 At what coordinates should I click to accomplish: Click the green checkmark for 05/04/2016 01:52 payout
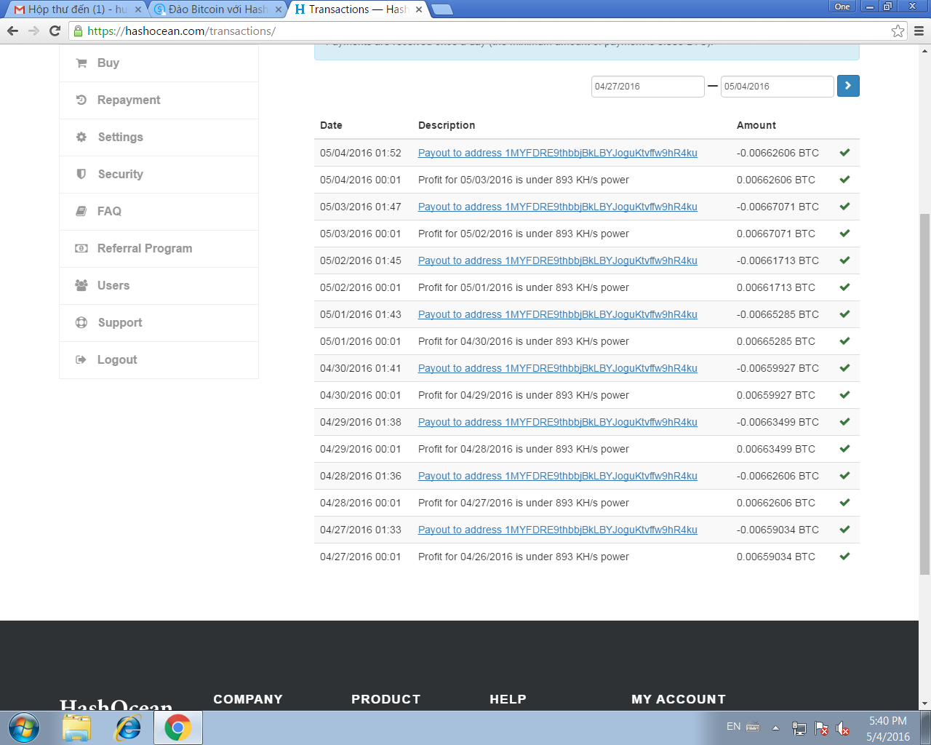click(844, 153)
